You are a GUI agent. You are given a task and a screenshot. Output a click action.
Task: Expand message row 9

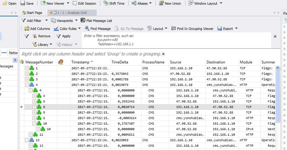pos(34,112)
